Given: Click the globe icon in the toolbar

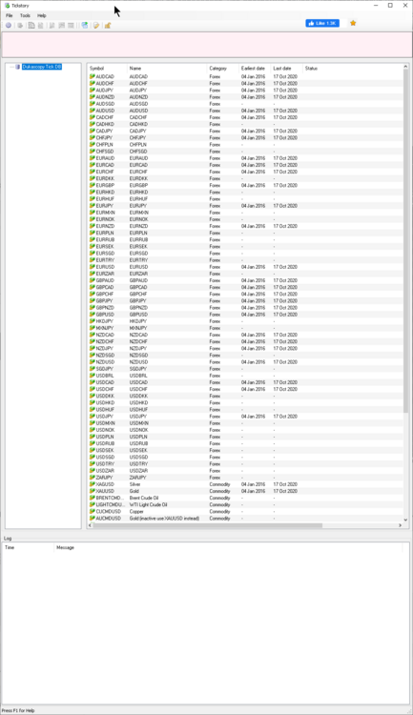Looking at the screenshot, I should click(85, 26).
